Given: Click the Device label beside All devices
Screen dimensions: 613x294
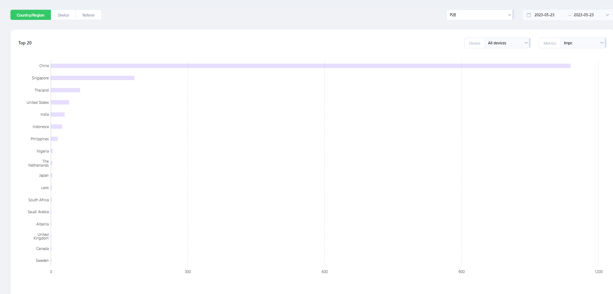Looking at the screenshot, I should pos(474,43).
